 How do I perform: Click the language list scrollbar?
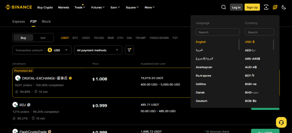(x=239, y=45)
